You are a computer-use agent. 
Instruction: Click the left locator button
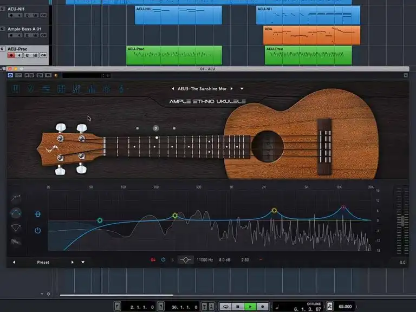coord(117,307)
